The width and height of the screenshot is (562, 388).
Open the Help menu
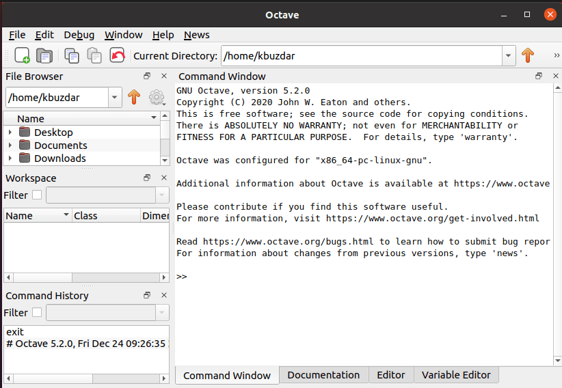click(163, 35)
